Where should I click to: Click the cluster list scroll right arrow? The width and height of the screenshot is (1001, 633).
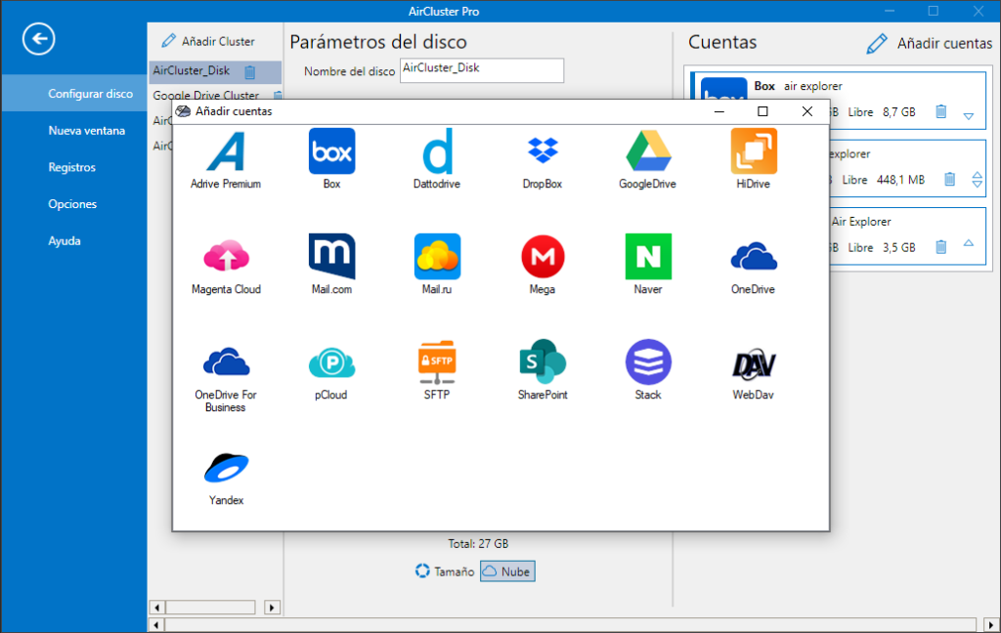click(272, 608)
